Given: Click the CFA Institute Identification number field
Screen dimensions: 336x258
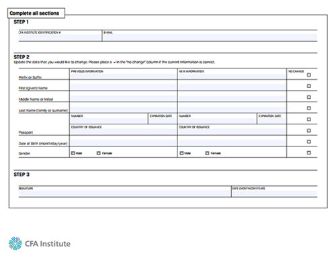Looking at the screenshot, I should (60, 37).
